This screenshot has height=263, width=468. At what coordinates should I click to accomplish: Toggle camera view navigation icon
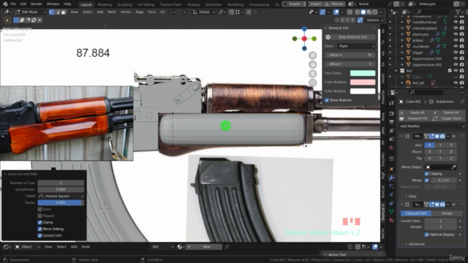point(312,74)
